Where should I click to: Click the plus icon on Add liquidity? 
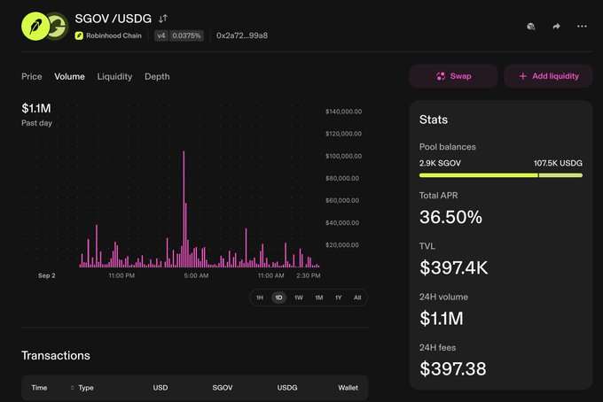(522, 76)
